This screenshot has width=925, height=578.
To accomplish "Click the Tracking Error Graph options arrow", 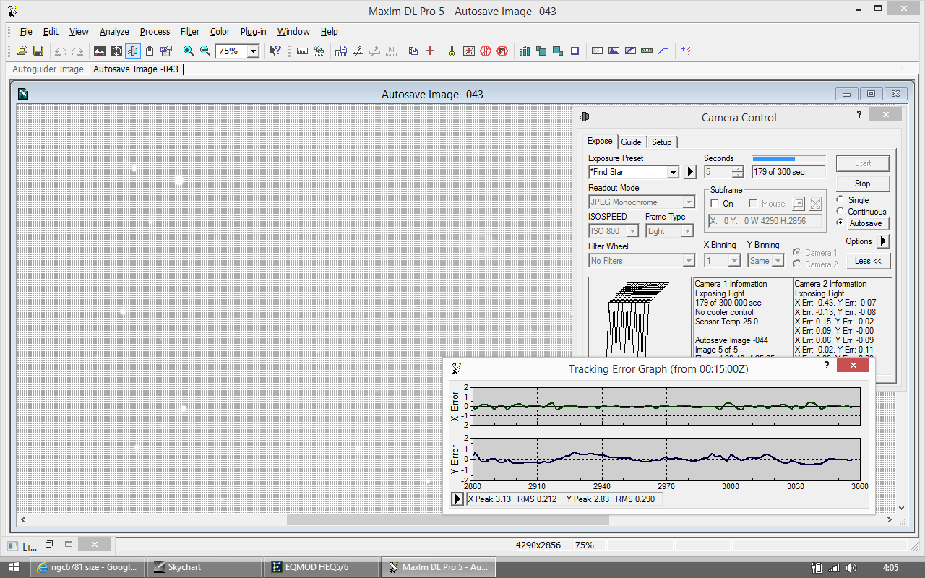I will pyautogui.click(x=457, y=499).
